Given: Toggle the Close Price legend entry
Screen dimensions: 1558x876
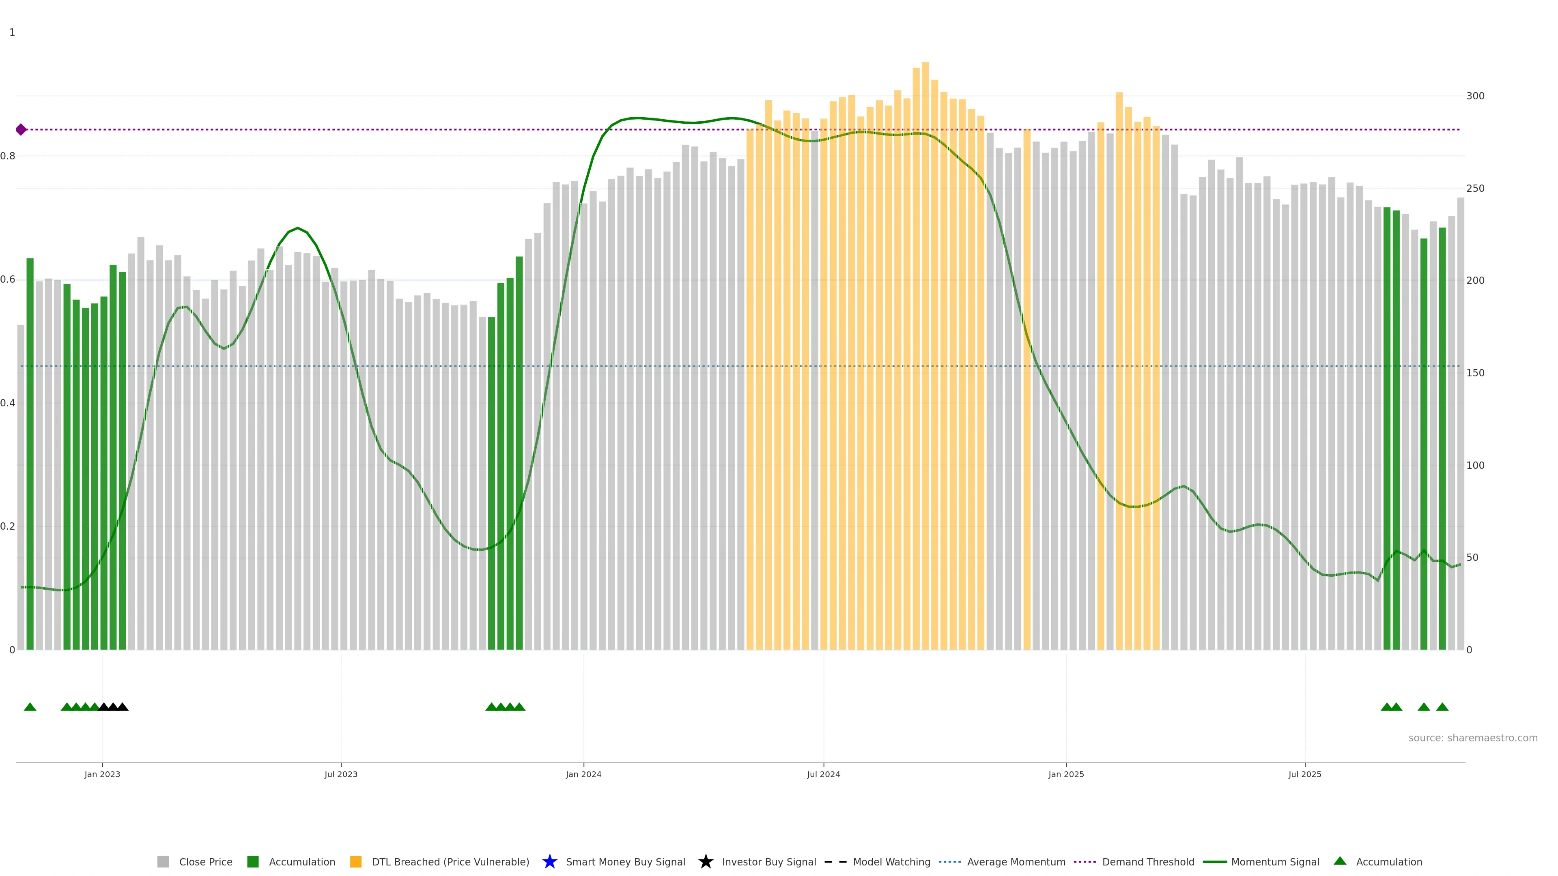Looking at the screenshot, I should (x=205, y=862).
